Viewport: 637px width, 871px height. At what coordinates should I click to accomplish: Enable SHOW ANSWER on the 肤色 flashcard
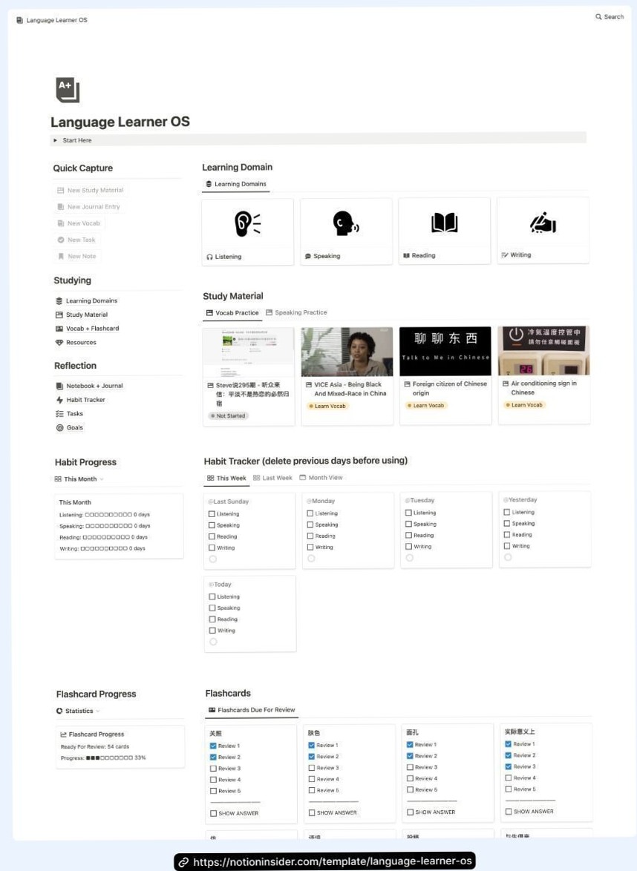311,812
